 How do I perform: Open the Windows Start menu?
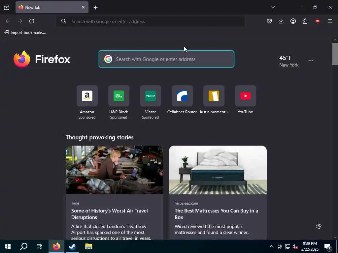click(x=8, y=246)
